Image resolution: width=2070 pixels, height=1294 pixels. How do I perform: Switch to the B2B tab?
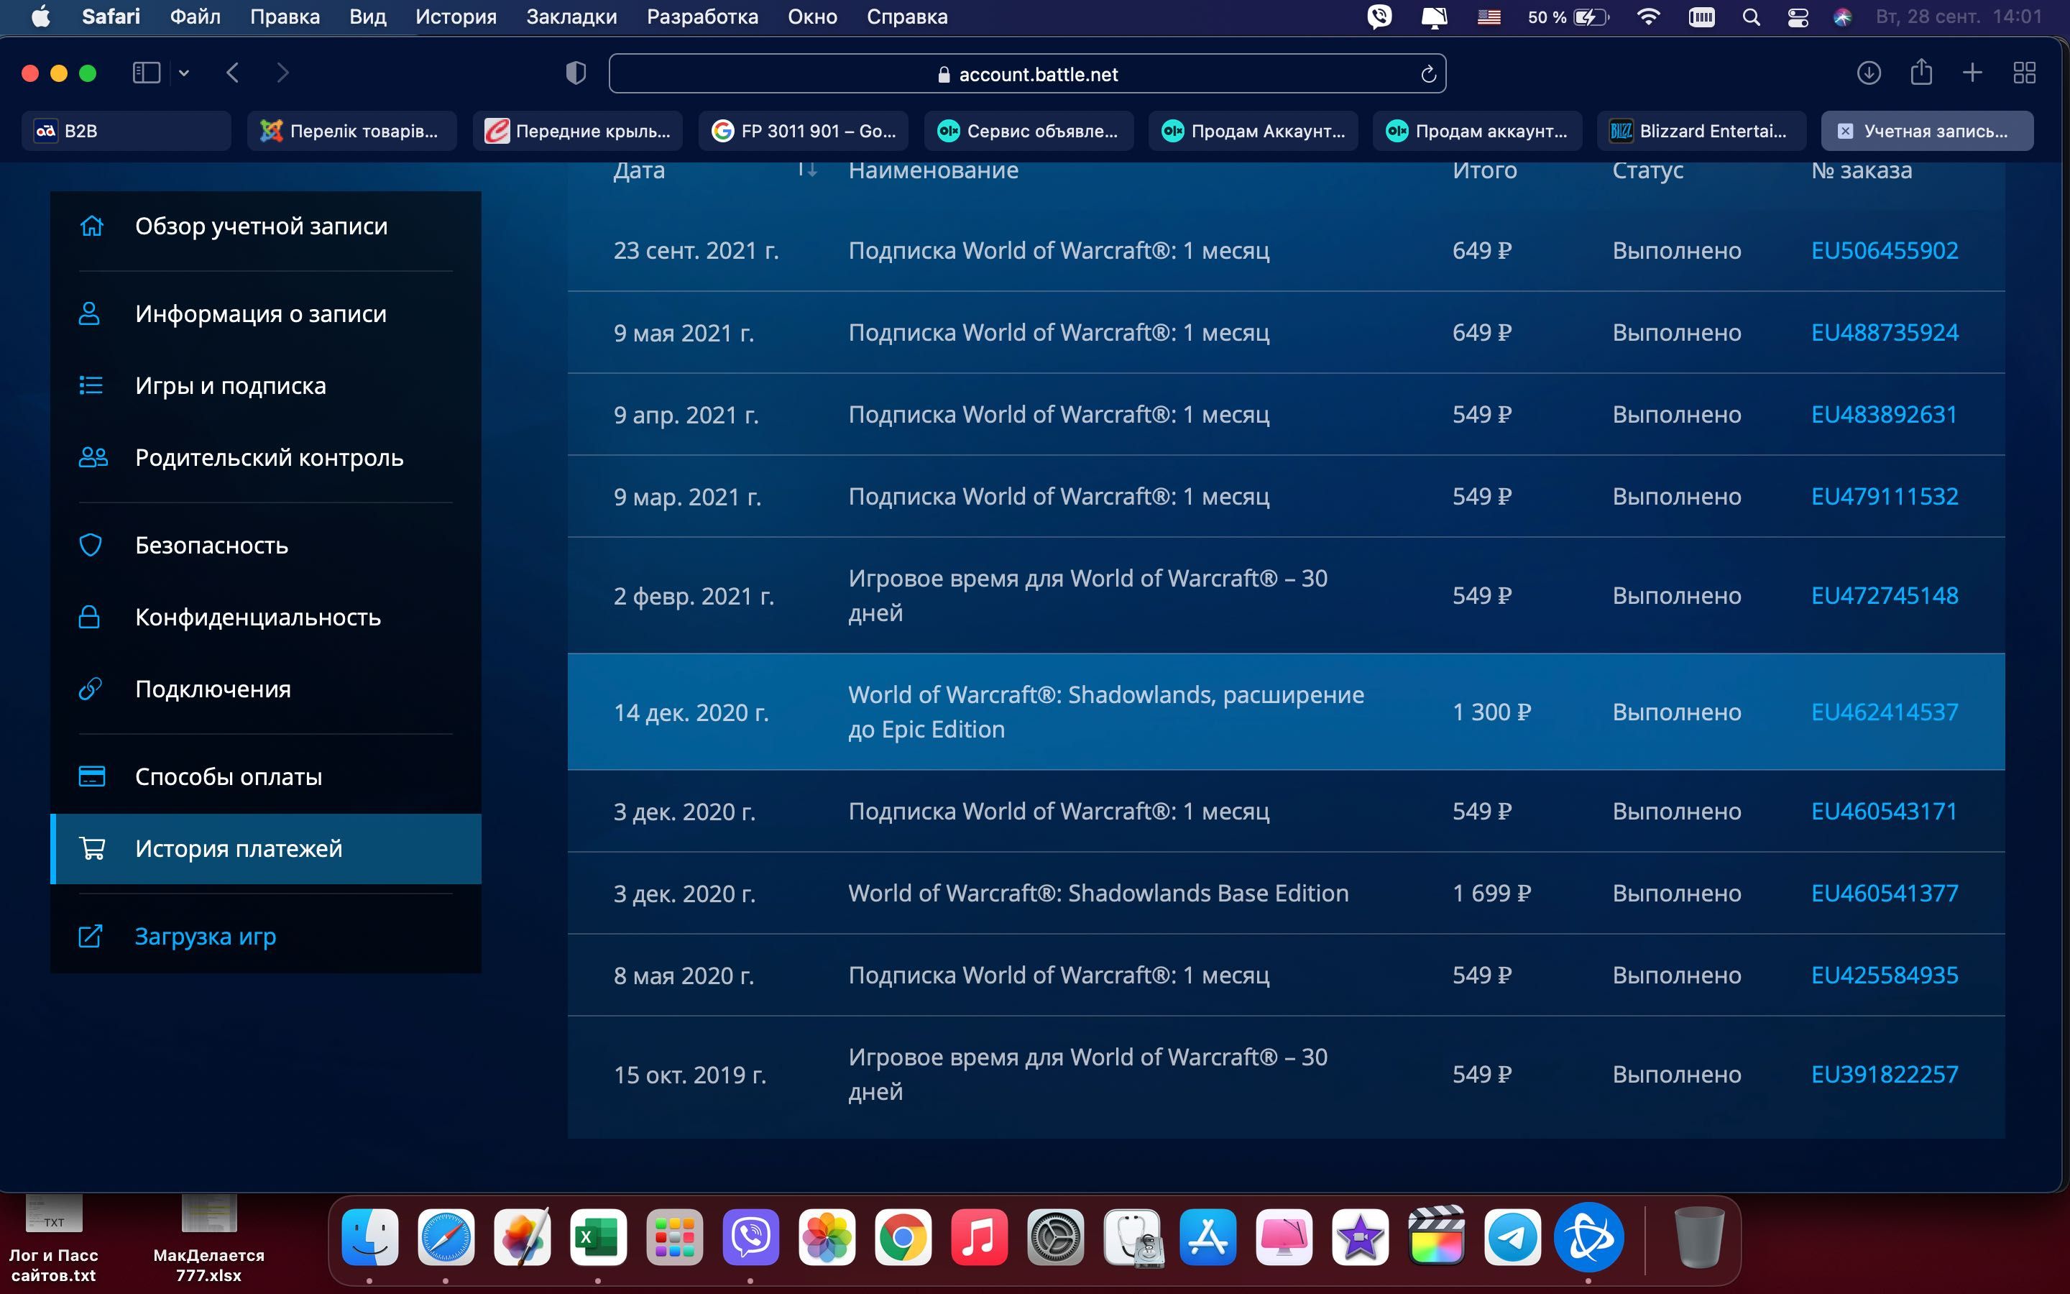(126, 131)
